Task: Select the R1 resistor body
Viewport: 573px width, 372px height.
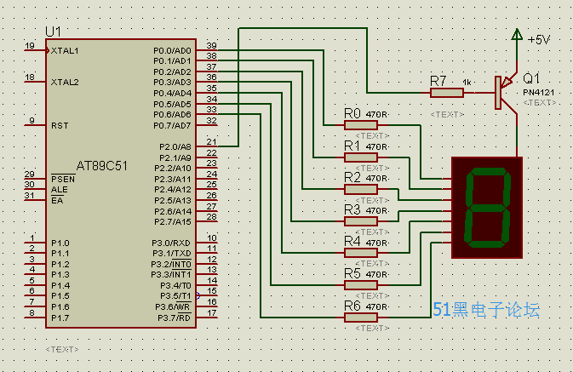Action: pyautogui.click(x=361, y=157)
